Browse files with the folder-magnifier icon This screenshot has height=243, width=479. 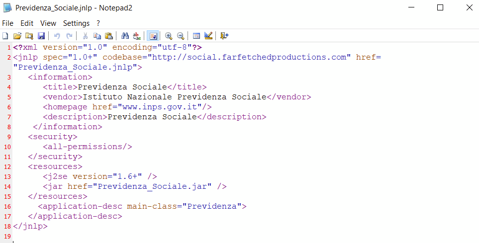29,36
